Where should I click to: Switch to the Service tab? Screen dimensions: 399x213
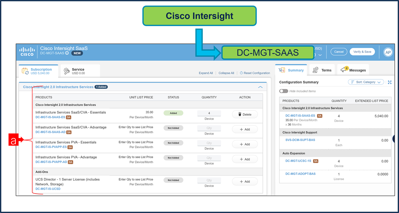[80, 71]
